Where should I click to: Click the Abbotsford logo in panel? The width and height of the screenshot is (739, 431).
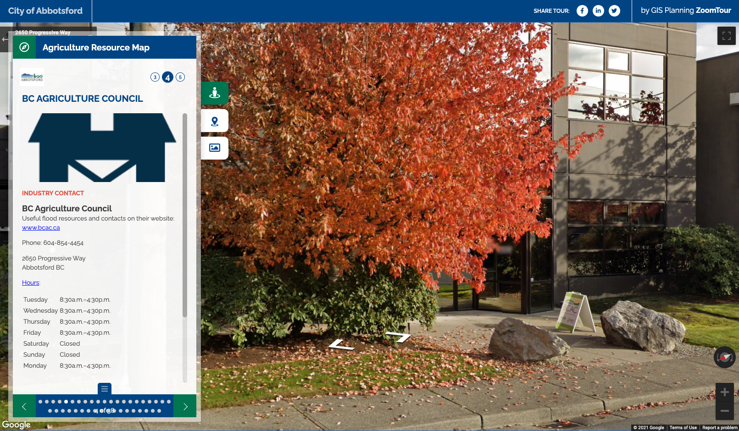[32, 77]
